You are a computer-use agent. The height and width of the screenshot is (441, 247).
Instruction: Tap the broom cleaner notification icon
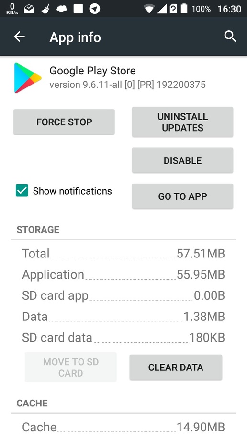pyautogui.click(x=45, y=9)
